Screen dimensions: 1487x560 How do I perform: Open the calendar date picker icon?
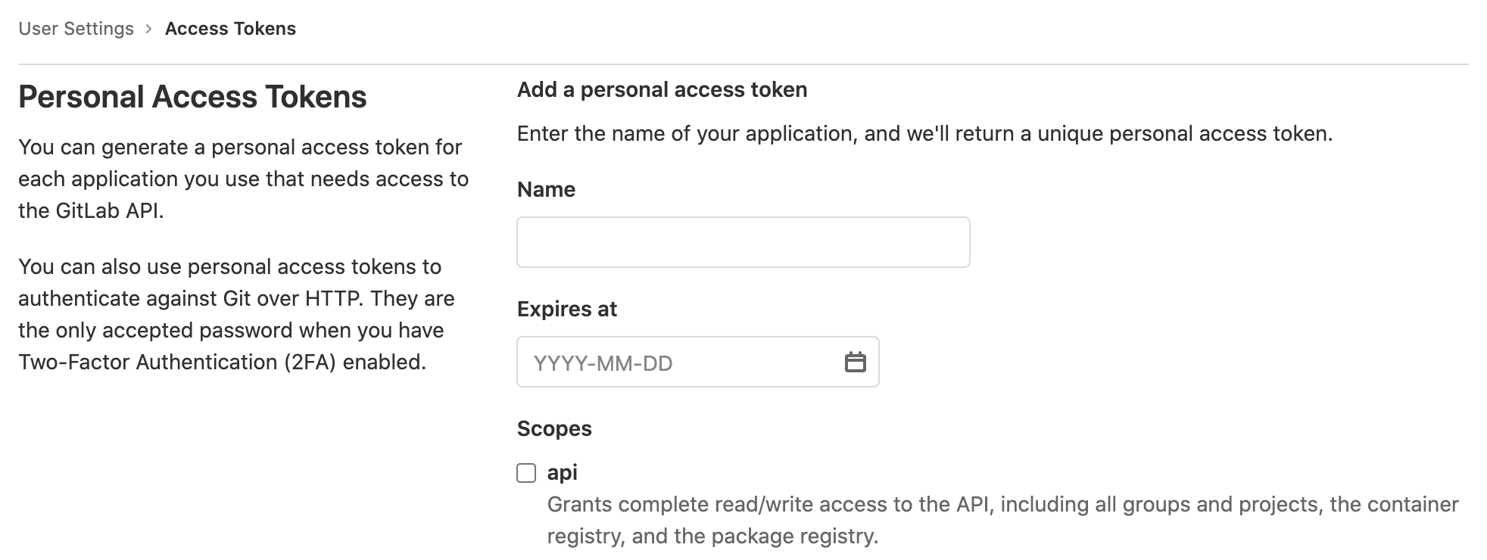(855, 362)
